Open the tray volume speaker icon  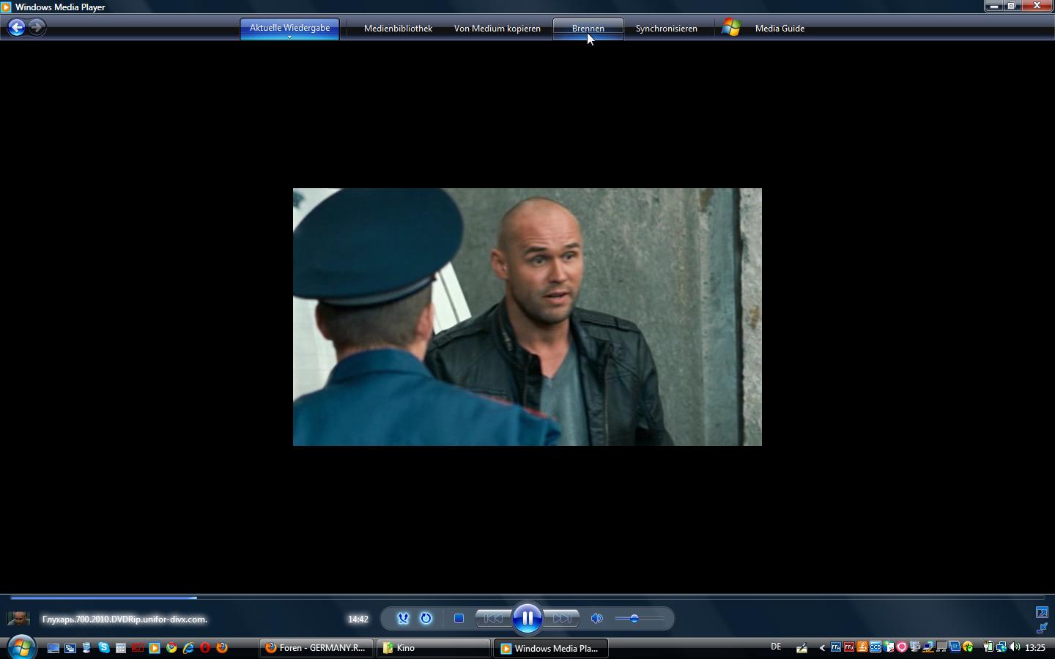click(x=1015, y=647)
